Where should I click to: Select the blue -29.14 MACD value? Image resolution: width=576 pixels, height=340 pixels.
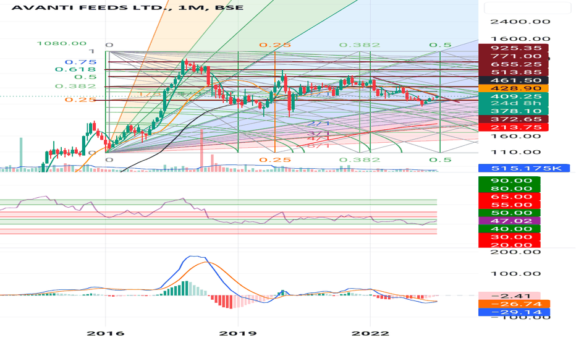[x=514, y=312]
